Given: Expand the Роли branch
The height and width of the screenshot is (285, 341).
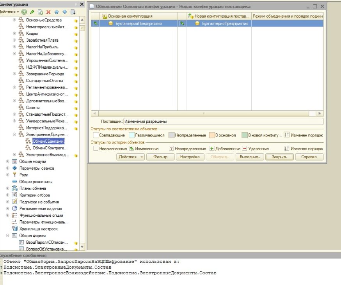Looking at the screenshot, I should pyautogui.click(x=8, y=175).
